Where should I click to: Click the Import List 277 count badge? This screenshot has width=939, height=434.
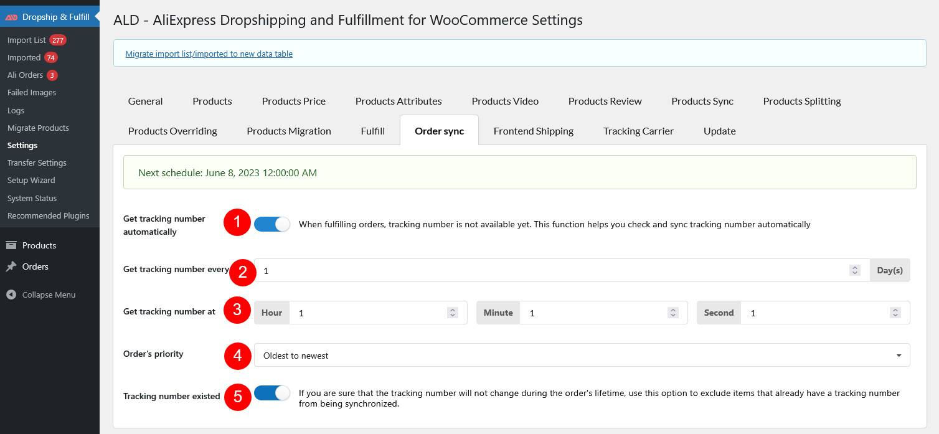pyautogui.click(x=58, y=40)
